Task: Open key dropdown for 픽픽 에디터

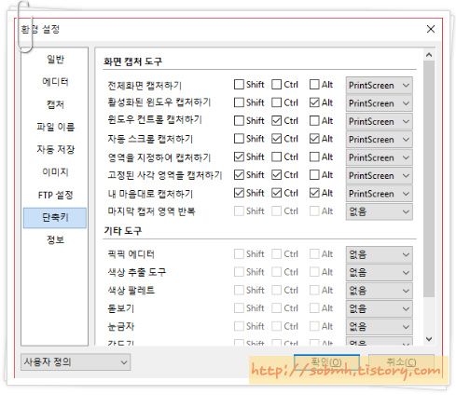Action: click(x=380, y=254)
